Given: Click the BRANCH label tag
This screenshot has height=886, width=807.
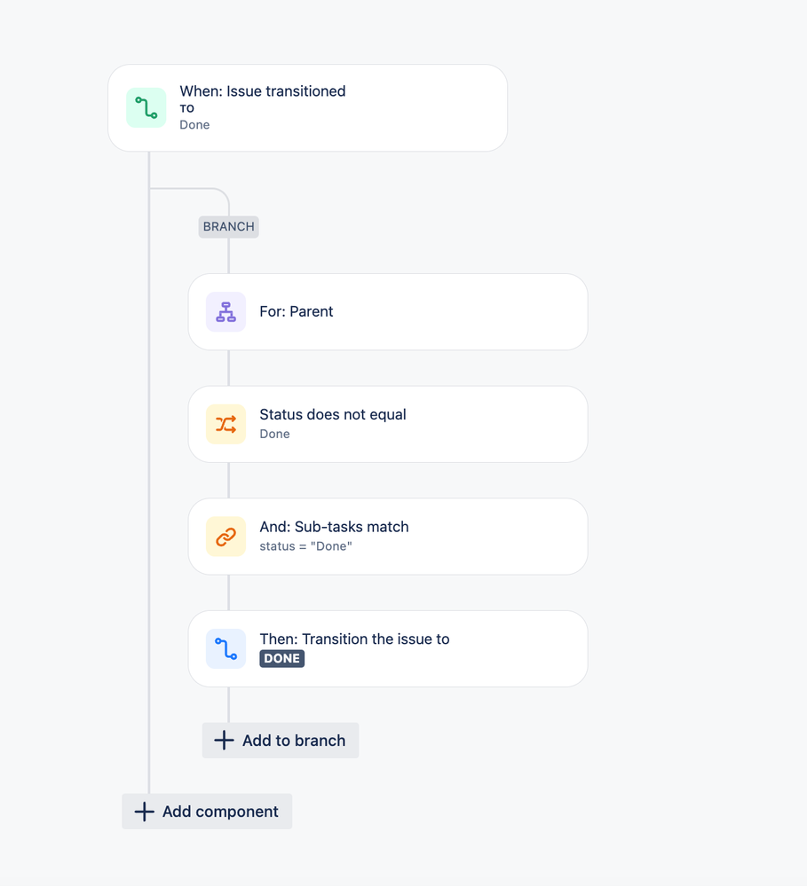Looking at the screenshot, I should (228, 226).
